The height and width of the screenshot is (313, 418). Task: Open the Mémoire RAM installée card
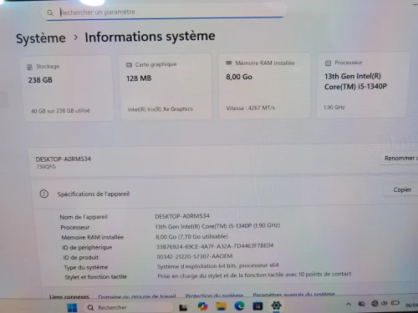[265, 86]
